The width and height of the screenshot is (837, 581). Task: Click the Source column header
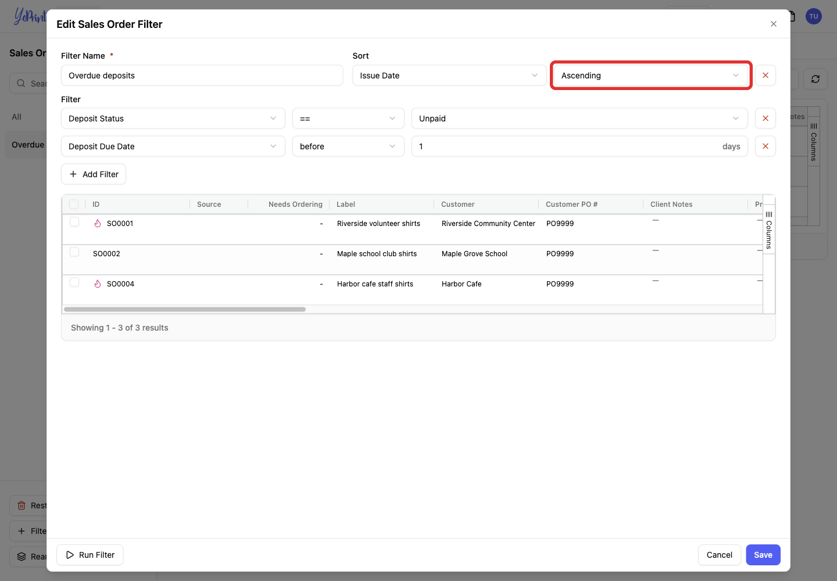tap(209, 205)
